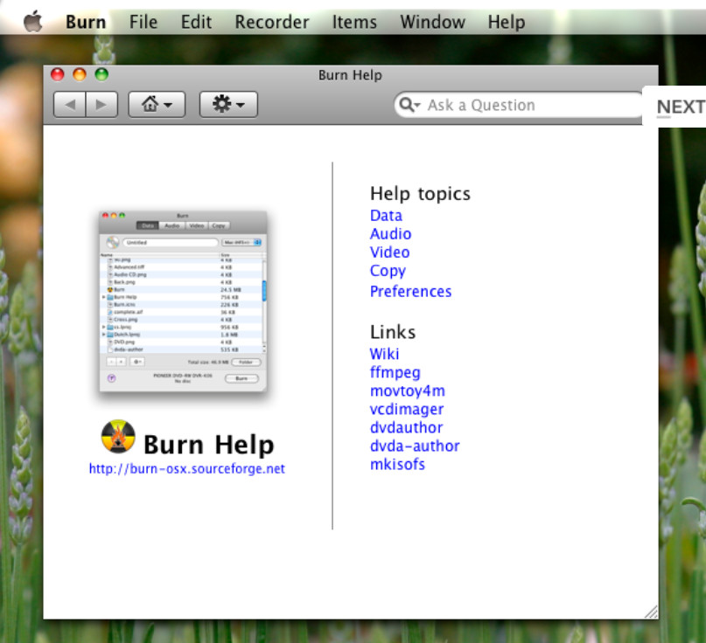Expand the gear button's dropdown arrow
706x643 pixels.
click(x=240, y=103)
